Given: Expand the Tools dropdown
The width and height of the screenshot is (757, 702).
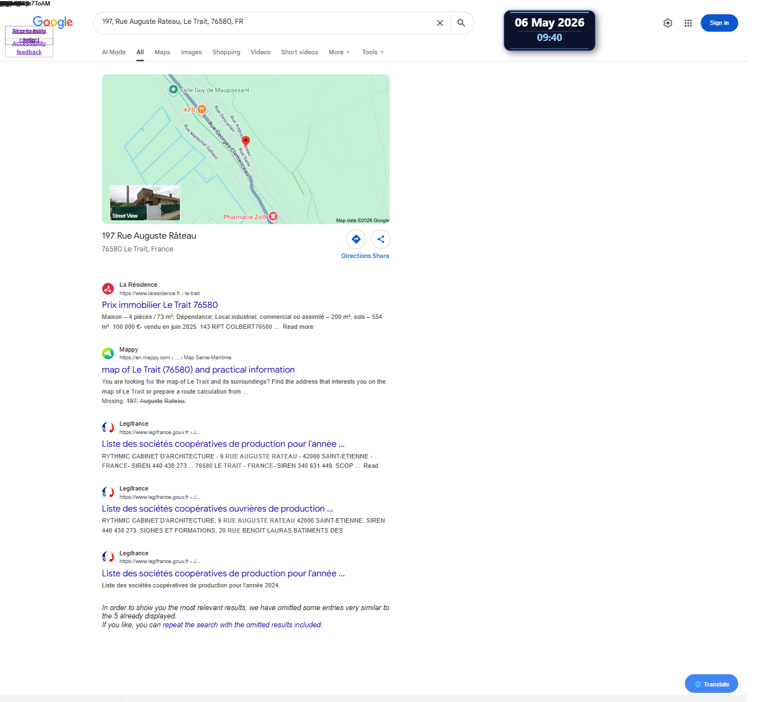Looking at the screenshot, I should coord(373,52).
